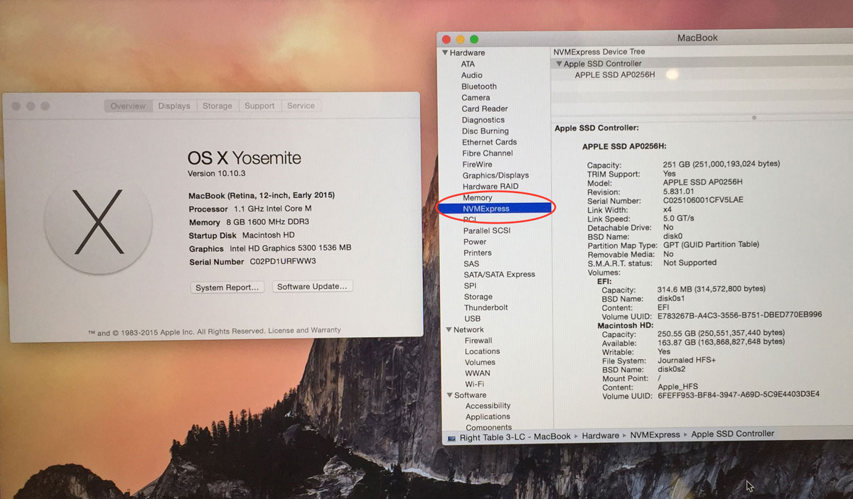Select Firewall under Network
Image resolution: width=853 pixels, height=499 pixels.
[478, 341]
